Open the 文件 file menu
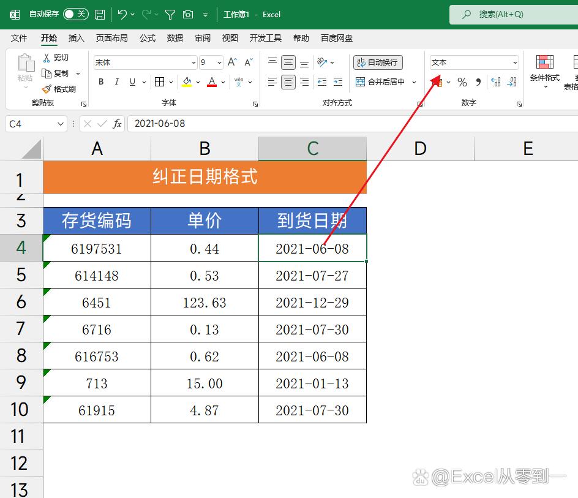 pyautogui.click(x=19, y=38)
